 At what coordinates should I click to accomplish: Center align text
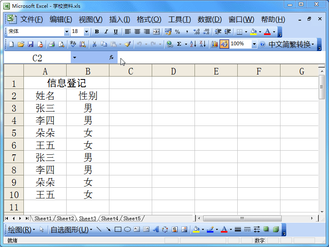pos(137,32)
